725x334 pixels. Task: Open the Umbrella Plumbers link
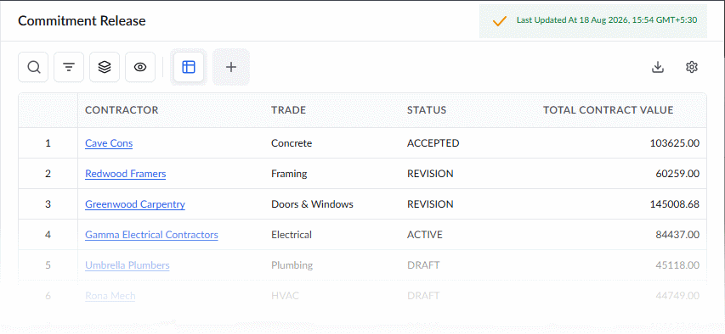click(127, 265)
